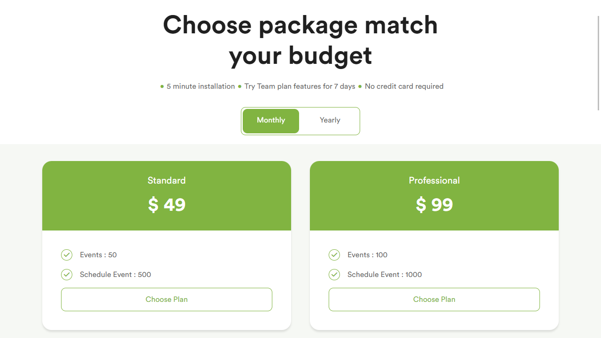Click the Schedule Event : 1000 feature text
Screen dimensions: 601x338
[385, 275]
